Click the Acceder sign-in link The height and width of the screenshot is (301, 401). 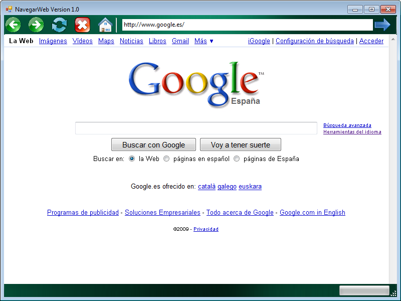tap(371, 41)
